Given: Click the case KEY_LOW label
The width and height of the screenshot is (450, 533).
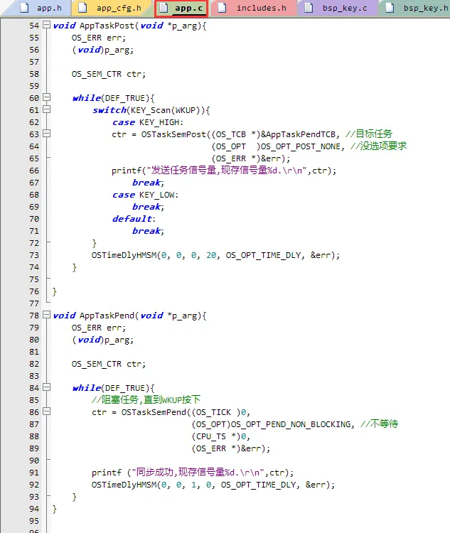Looking at the screenshot, I should [x=145, y=195].
